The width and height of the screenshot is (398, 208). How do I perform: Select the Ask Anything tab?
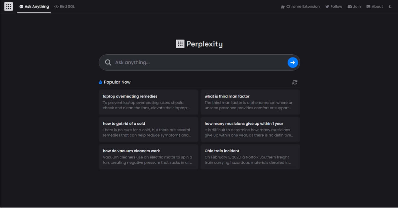[34, 6]
